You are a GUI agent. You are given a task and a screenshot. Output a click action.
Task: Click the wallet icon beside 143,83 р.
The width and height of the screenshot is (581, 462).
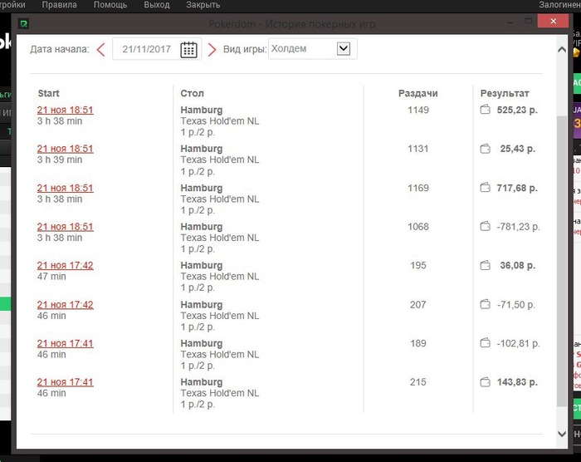pyautogui.click(x=485, y=382)
